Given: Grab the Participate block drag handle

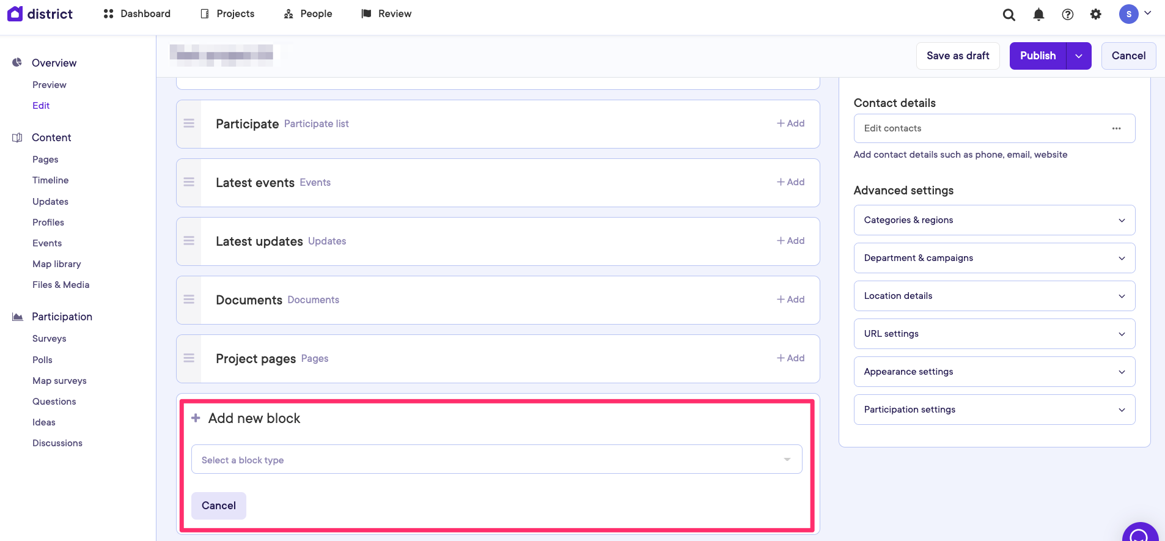Looking at the screenshot, I should (x=189, y=123).
